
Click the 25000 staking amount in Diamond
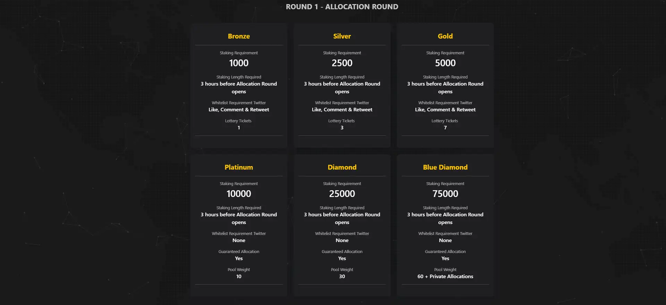tap(342, 194)
